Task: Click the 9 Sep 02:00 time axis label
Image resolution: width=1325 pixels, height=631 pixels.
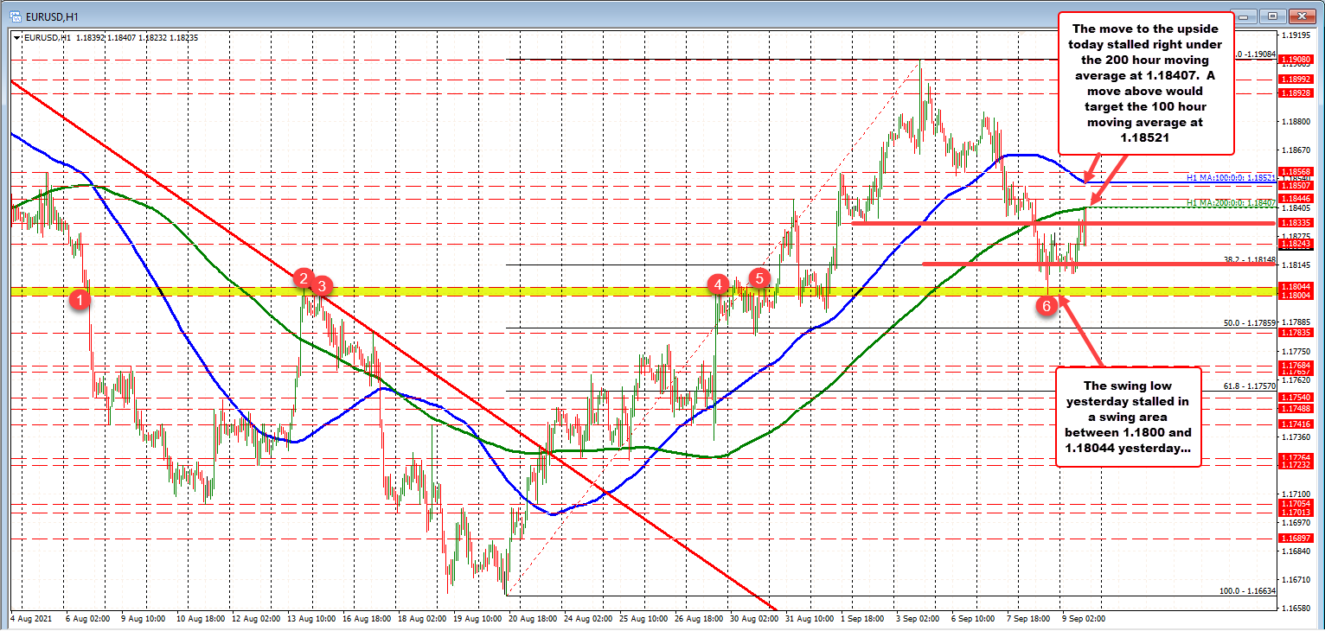Action: click(1084, 620)
